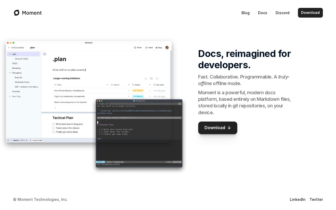This screenshot has width=336, height=210.
Task: Select Podcasts page in the sidebar
Action: (16, 91)
